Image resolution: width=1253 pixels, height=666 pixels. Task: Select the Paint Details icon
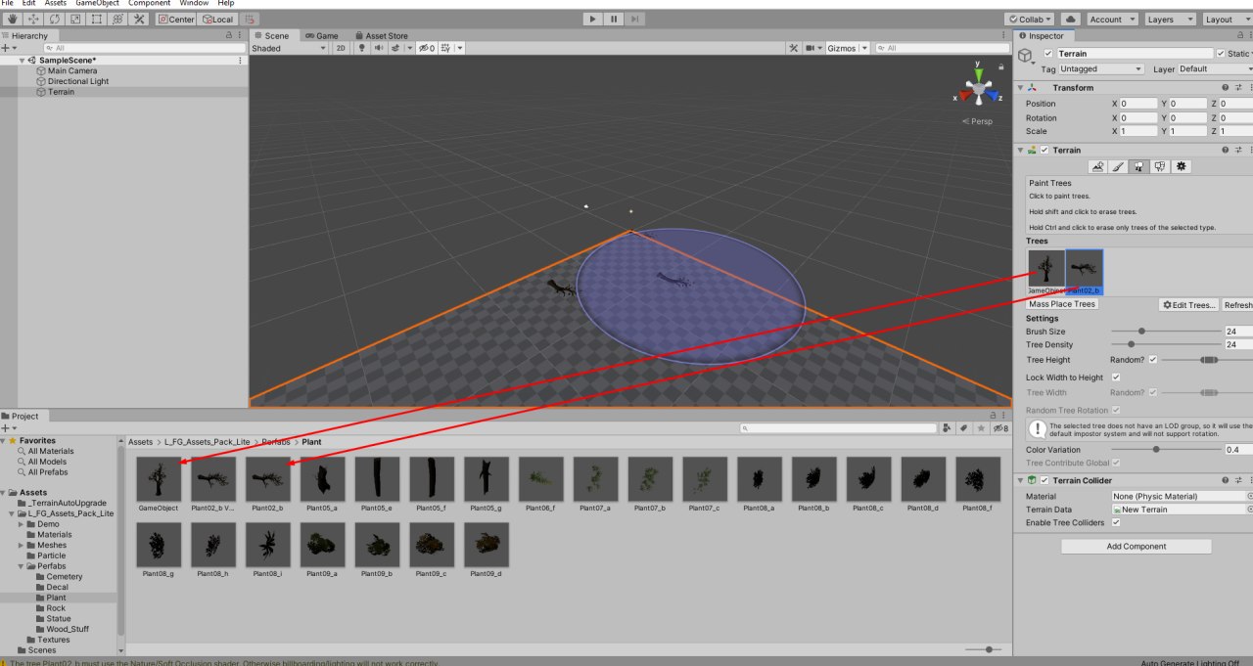(x=1160, y=166)
